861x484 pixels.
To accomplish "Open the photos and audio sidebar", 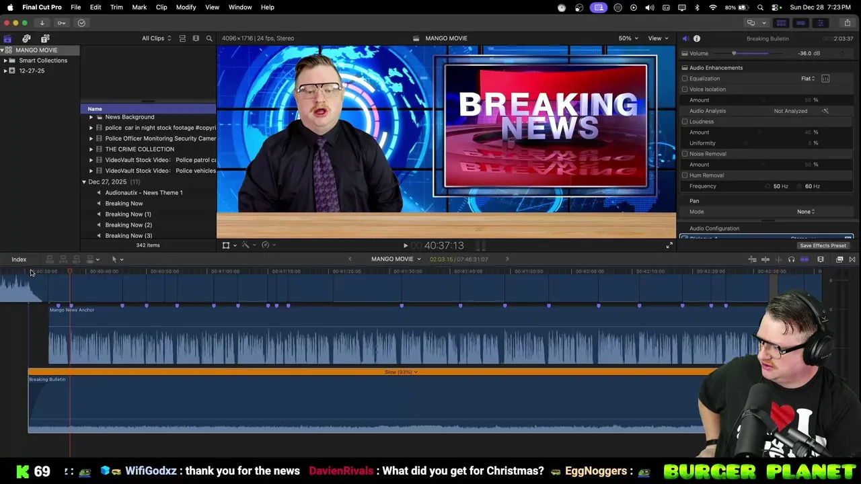I will point(26,38).
